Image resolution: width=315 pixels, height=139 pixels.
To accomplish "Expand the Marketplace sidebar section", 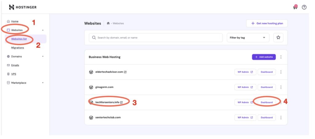I will coord(43,83).
